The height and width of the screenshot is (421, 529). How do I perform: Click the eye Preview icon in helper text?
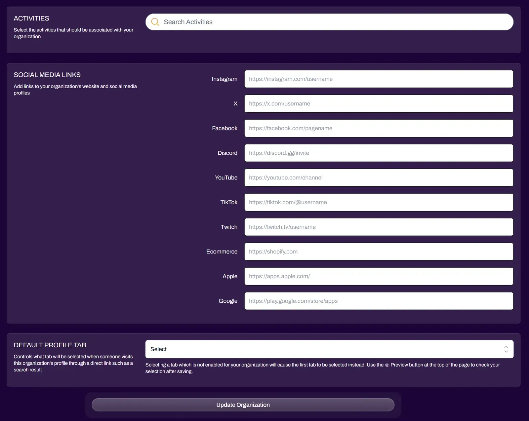tap(387, 365)
